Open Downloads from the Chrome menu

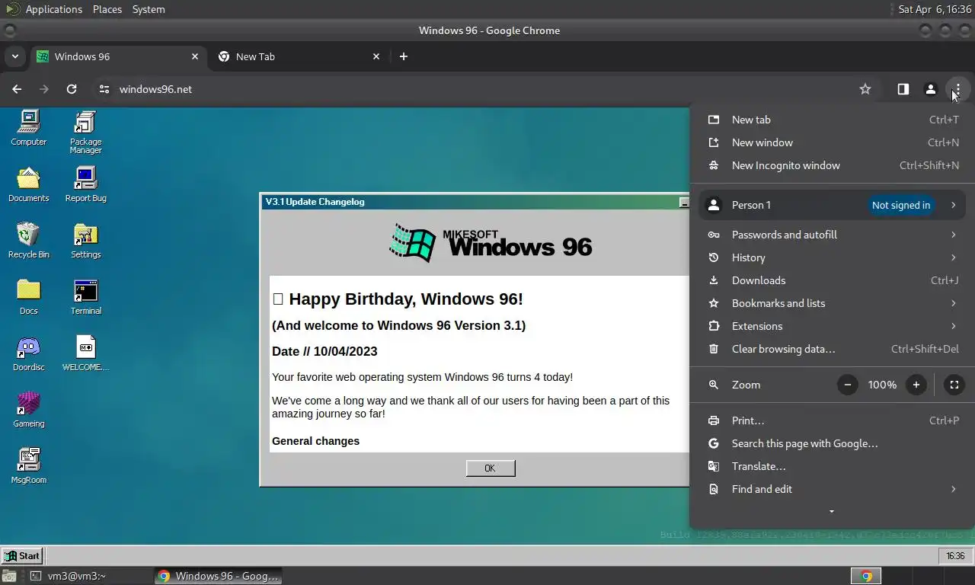pos(832,280)
